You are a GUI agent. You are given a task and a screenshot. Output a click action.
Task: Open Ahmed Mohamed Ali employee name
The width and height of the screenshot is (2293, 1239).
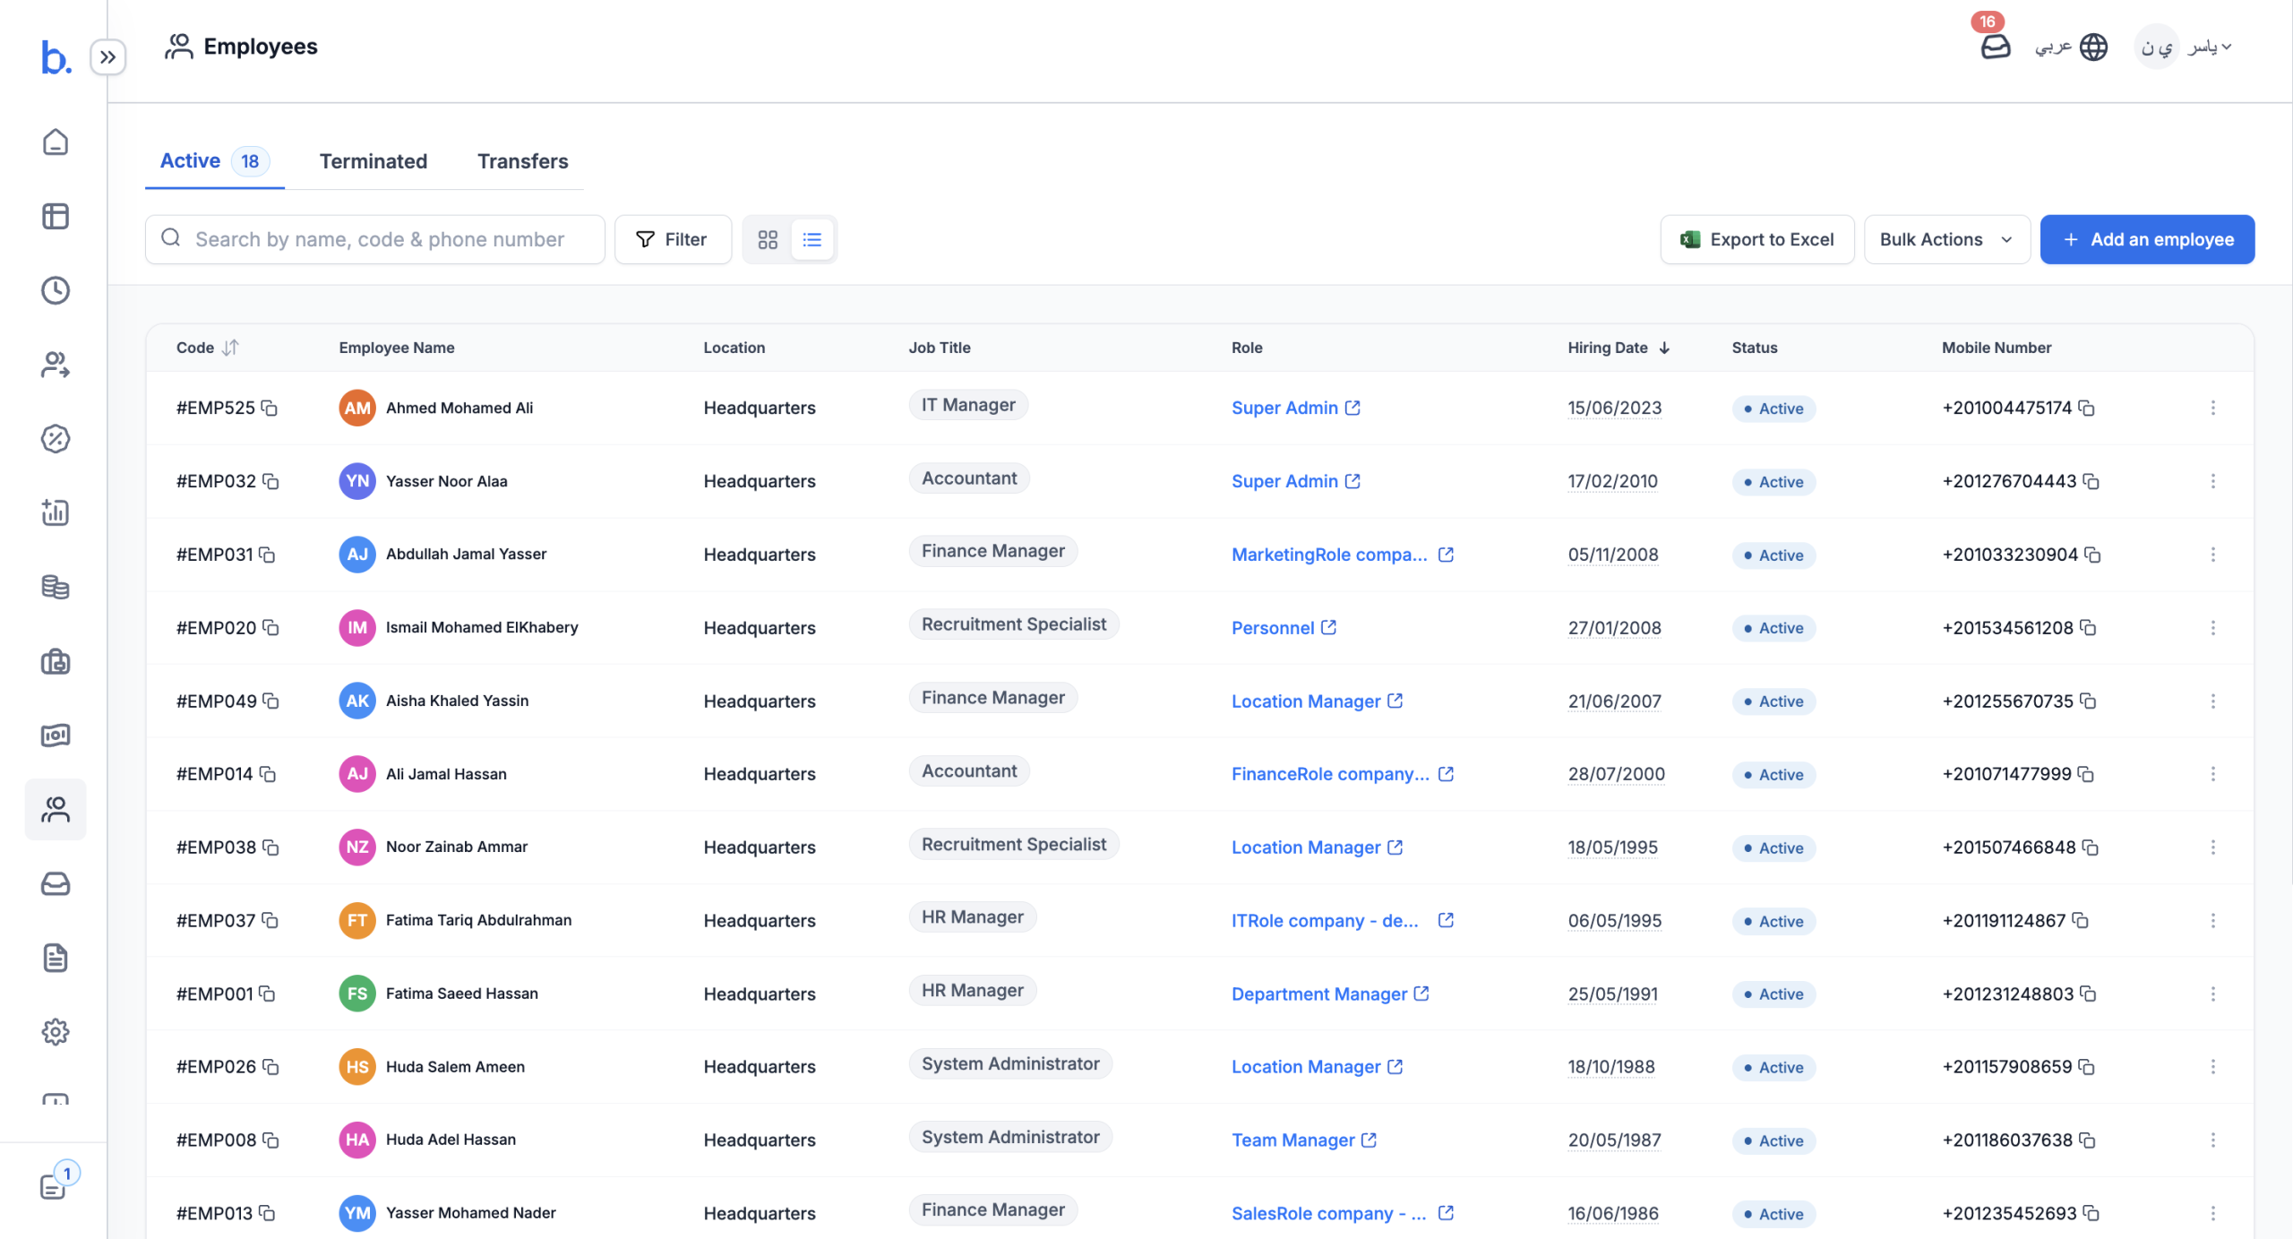pyautogui.click(x=459, y=408)
